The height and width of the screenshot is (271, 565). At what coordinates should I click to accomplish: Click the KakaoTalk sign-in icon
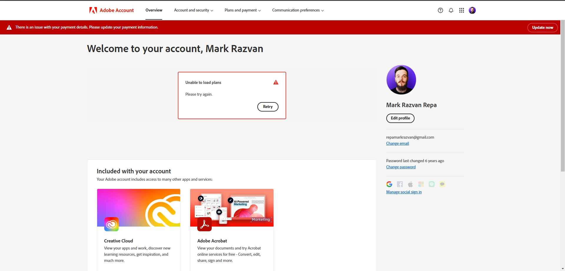pyautogui.click(x=442, y=184)
